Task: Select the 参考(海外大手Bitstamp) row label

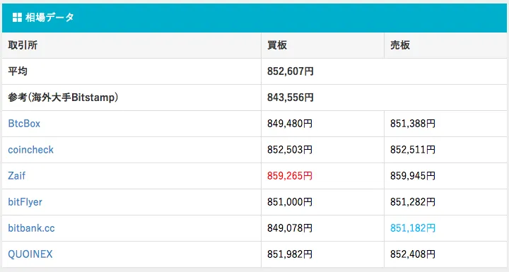Action: click(x=63, y=97)
